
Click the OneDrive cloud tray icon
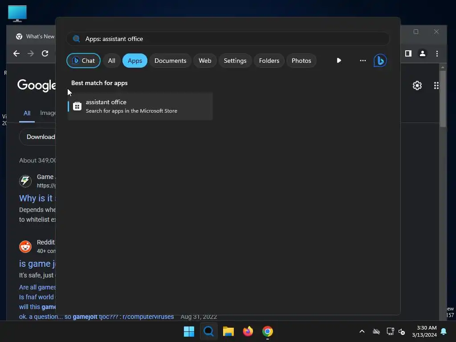[x=376, y=331]
